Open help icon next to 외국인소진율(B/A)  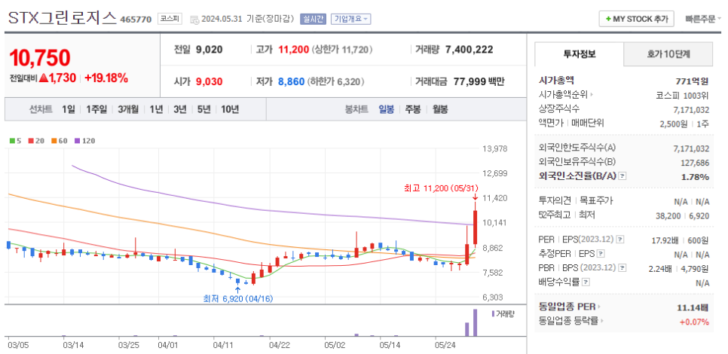[x=622, y=176]
